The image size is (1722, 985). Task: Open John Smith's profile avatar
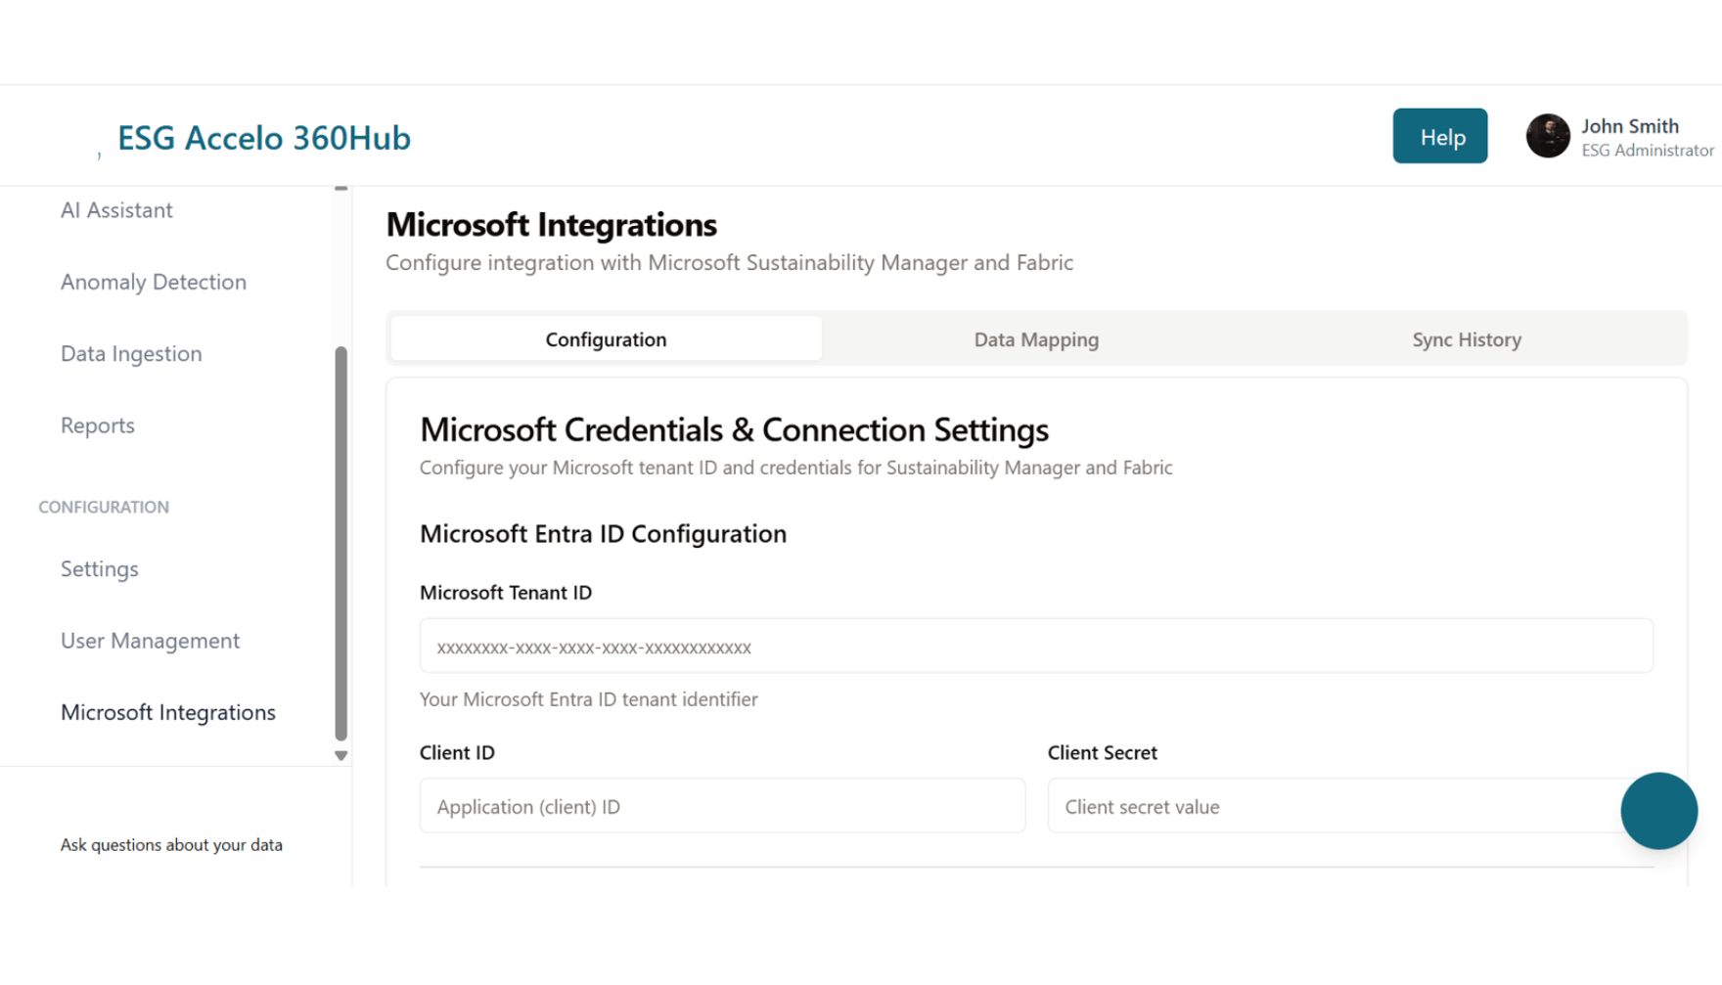(1547, 136)
